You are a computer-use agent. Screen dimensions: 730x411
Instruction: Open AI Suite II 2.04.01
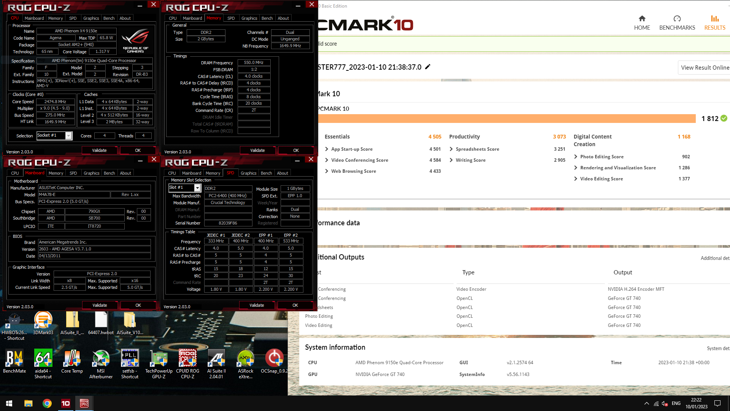coord(216,364)
